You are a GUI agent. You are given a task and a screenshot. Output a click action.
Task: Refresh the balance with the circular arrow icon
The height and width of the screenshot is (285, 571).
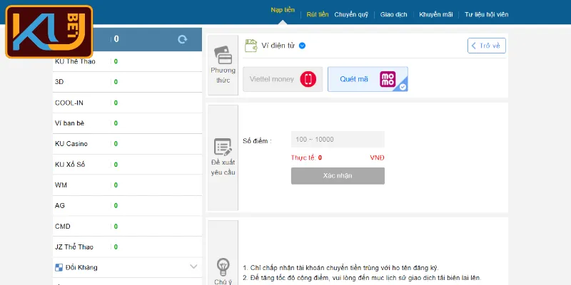(x=183, y=39)
